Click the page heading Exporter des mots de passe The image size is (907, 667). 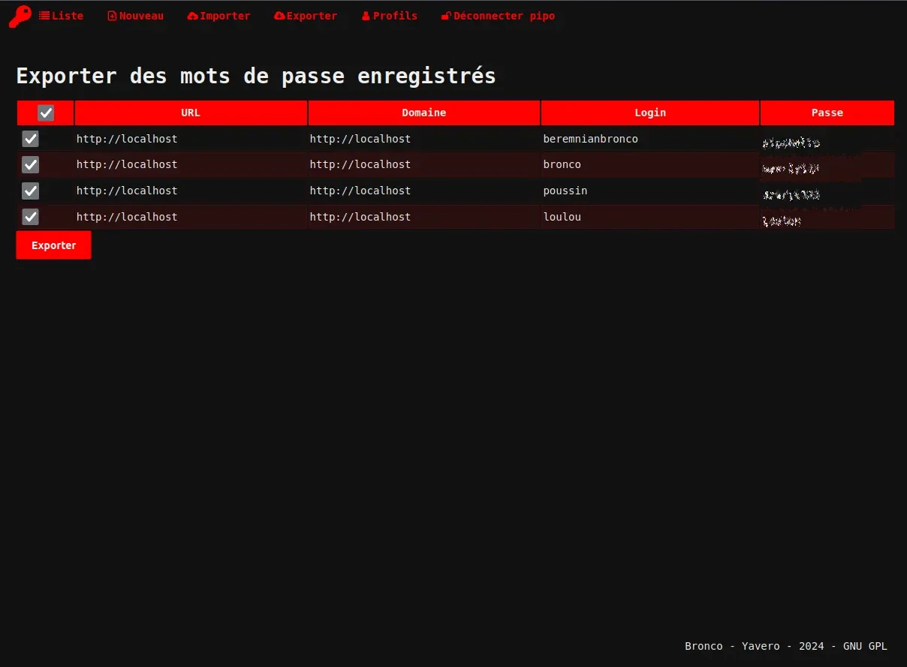click(x=256, y=77)
